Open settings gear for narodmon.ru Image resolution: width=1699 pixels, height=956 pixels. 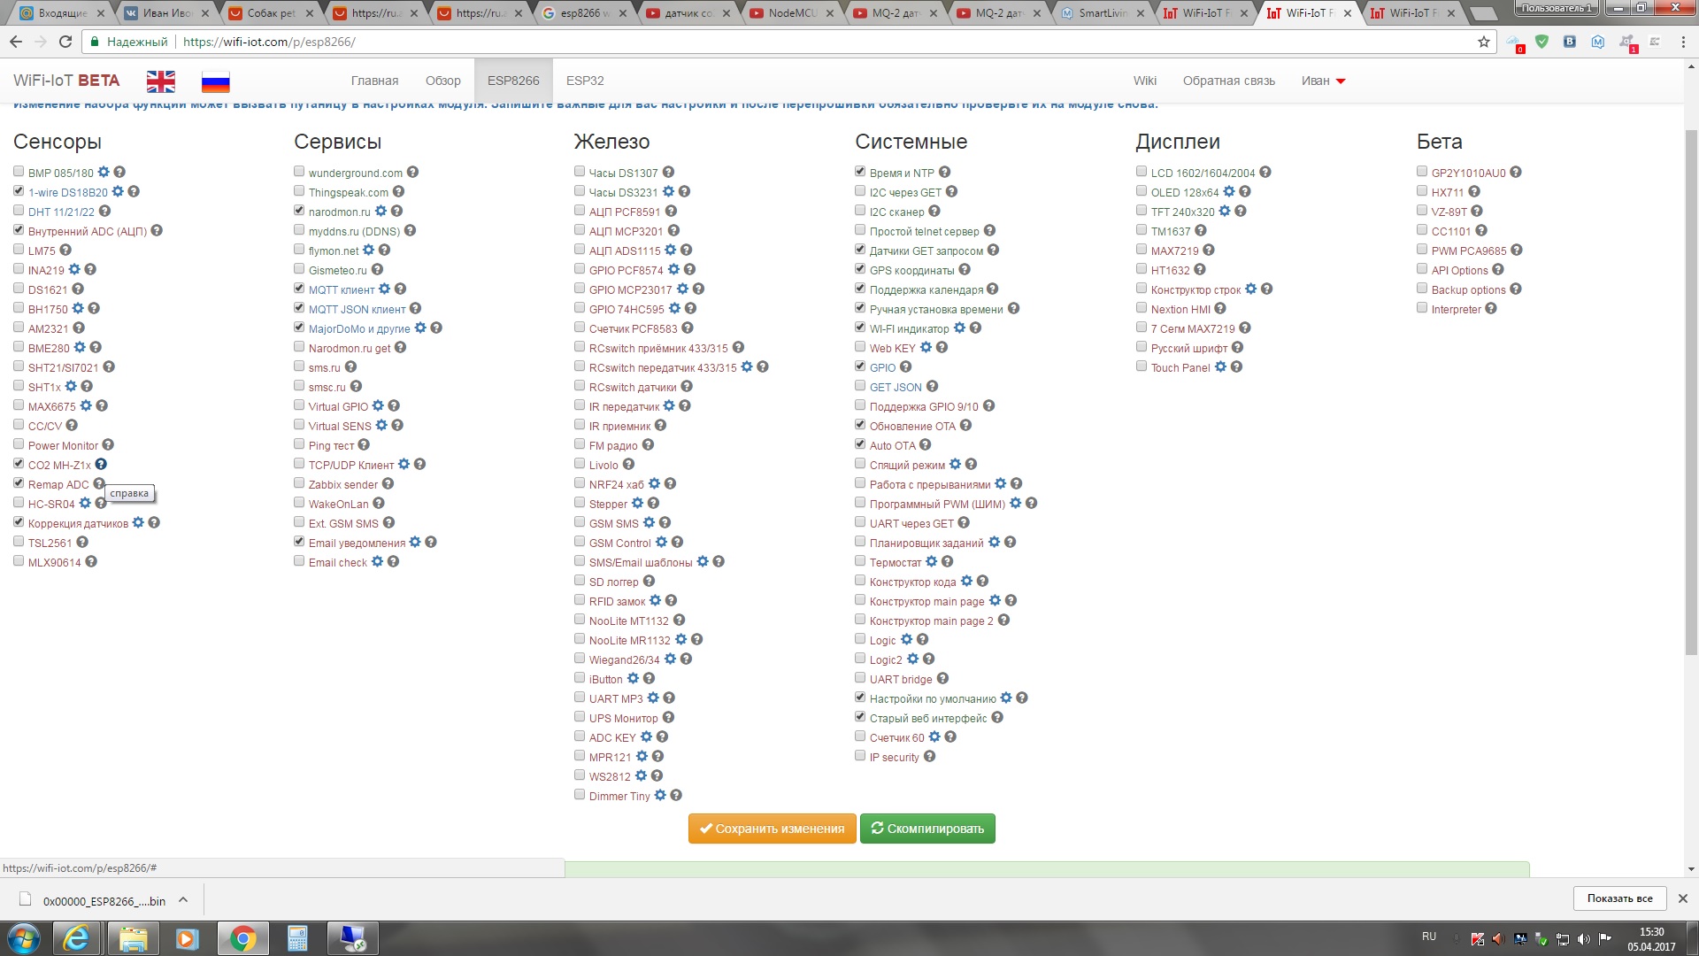pos(381,212)
